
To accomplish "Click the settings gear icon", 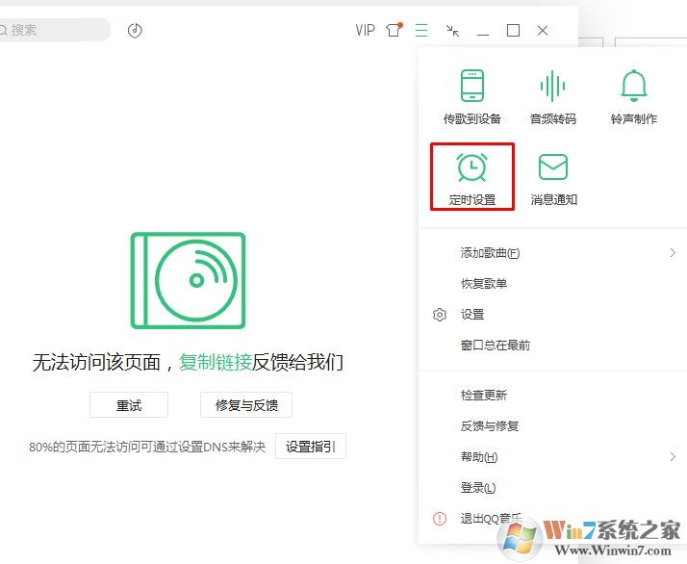I will [440, 315].
